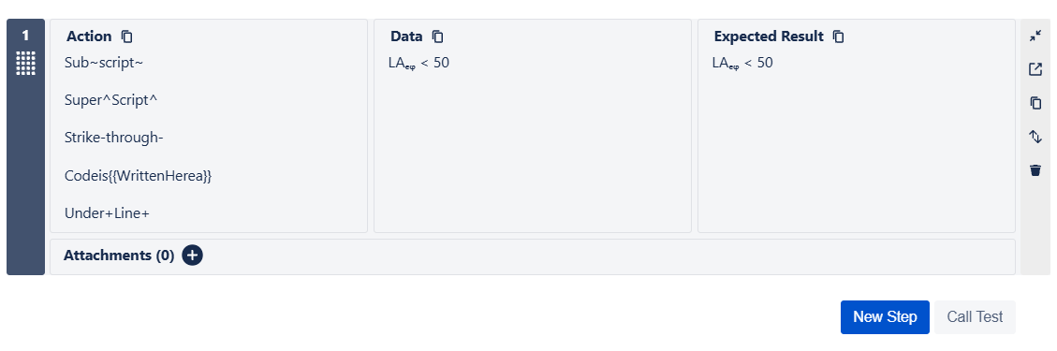This screenshot has height=351, width=1057.
Task: Click the move step up/down arrows icon
Action: 1035,137
